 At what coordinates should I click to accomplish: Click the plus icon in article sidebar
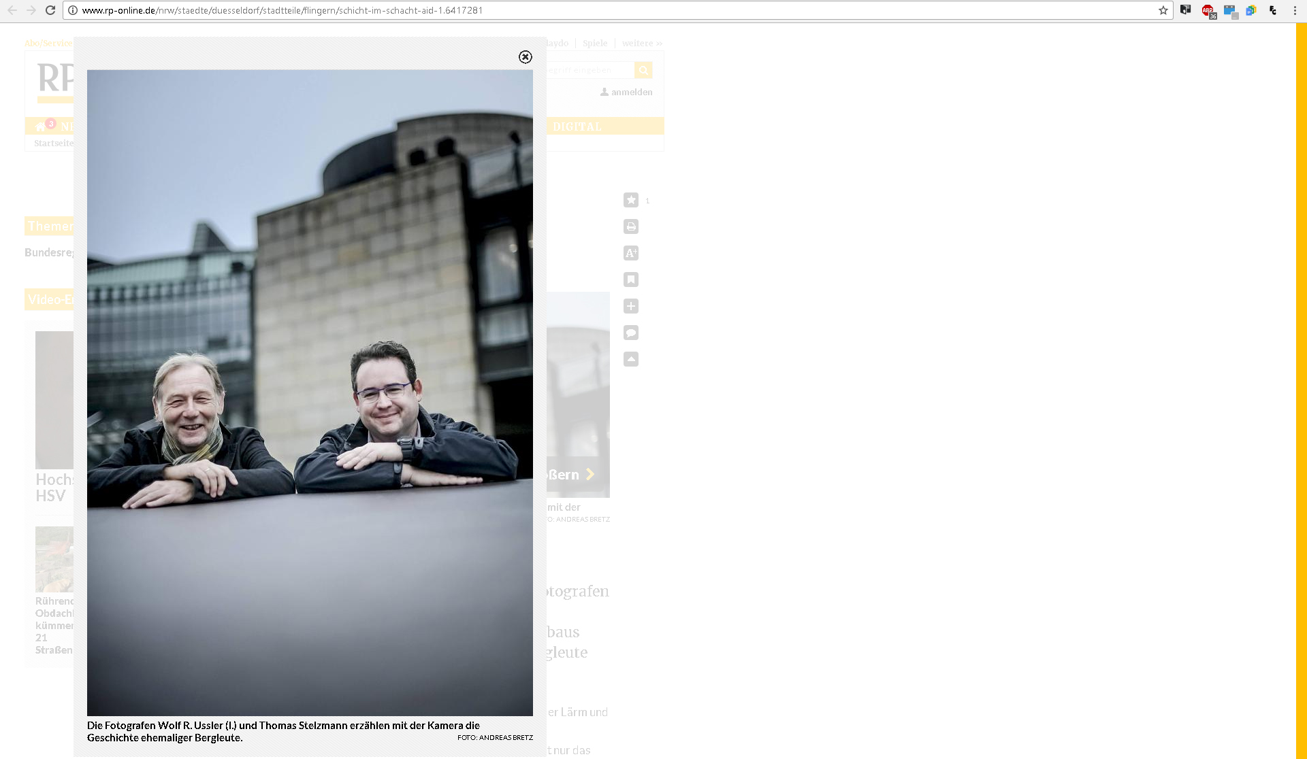pyautogui.click(x=631, y=306)
